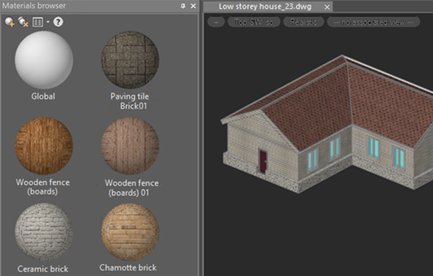
Task: Select the Global material
Action: (x=43, y=60)
